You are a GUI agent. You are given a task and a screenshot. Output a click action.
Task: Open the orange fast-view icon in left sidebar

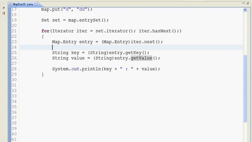[x=4, y=13]
